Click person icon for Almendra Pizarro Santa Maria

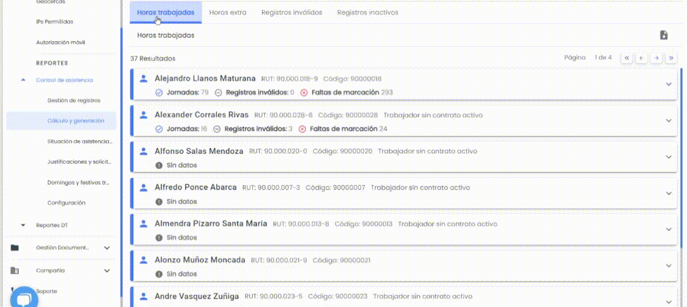pyautogui.click(x=143, y=224)
